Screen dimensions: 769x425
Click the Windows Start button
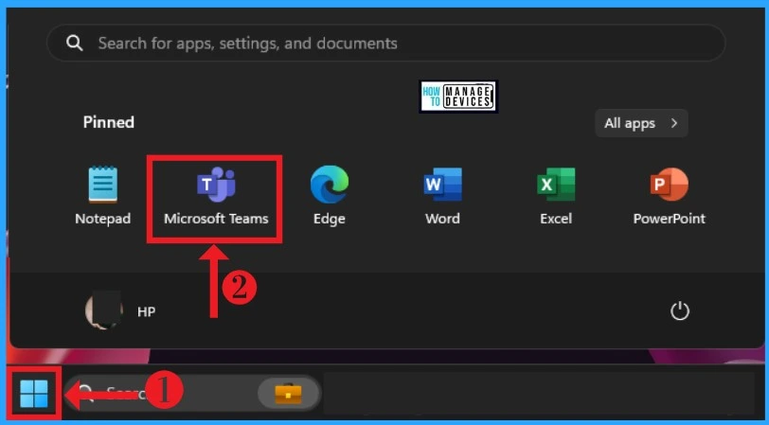(34, 393)
